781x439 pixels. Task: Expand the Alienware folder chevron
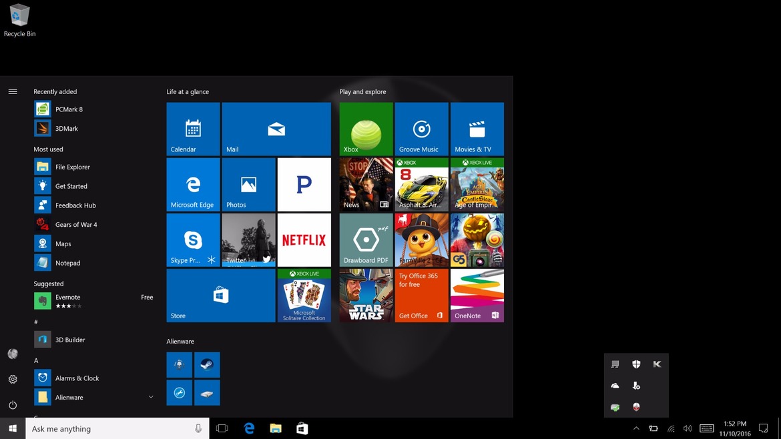click(150, 397)
